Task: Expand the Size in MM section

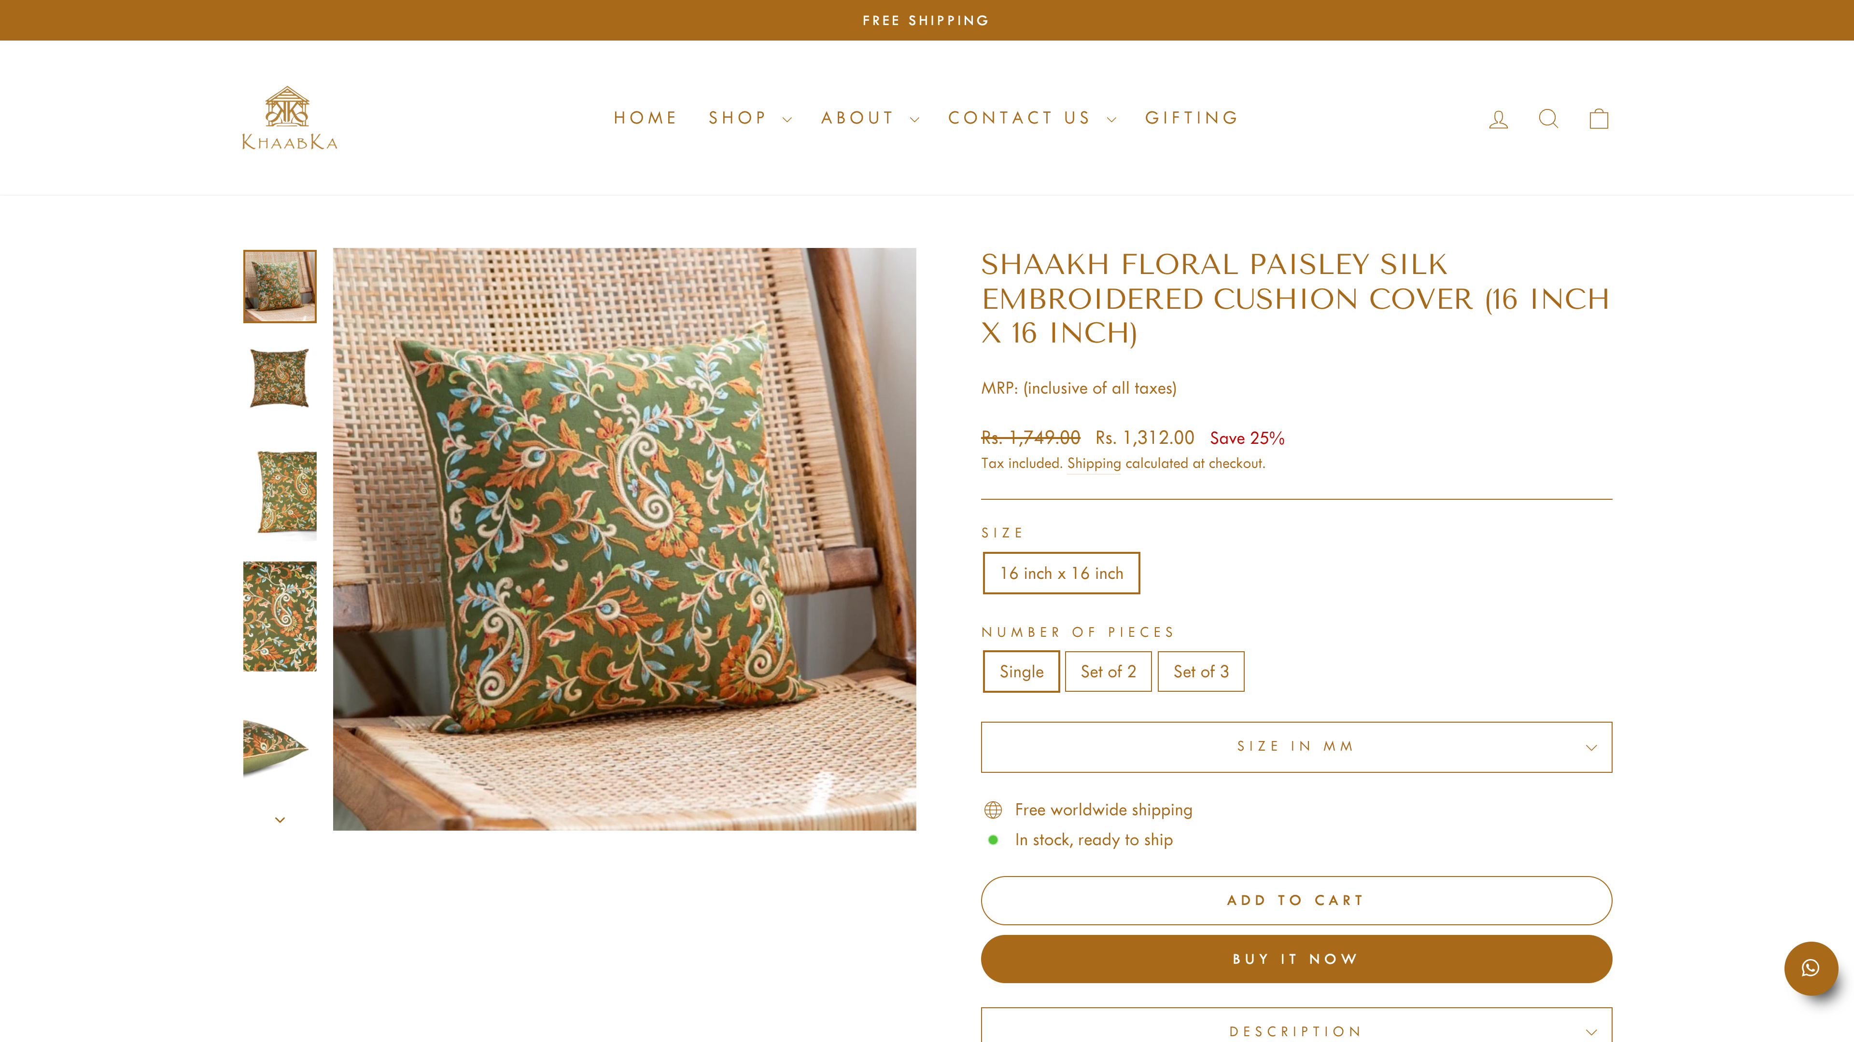Action: point(1295,746)
